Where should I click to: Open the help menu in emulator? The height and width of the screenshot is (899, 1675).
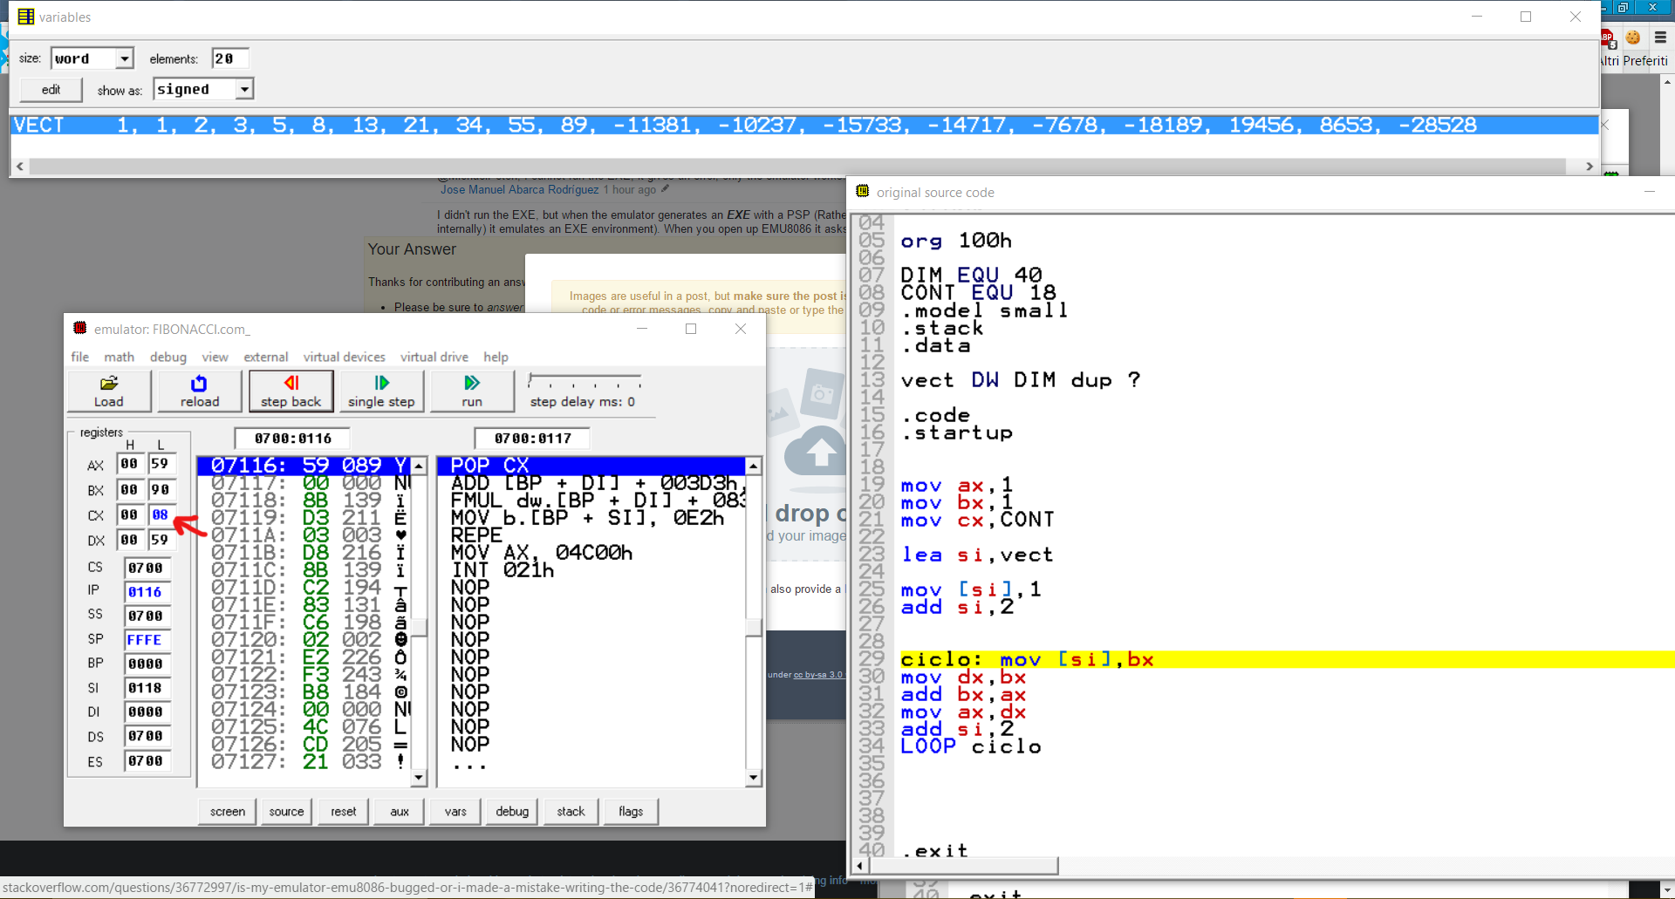pos(496,357)
